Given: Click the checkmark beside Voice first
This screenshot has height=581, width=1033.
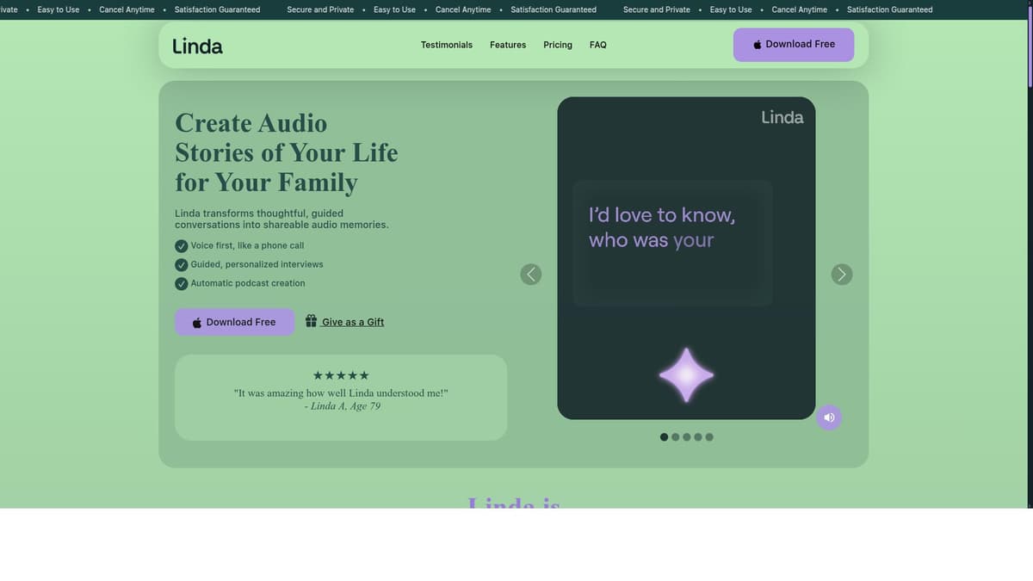Looking at the screenshot, I should click(x=182, y=246).
